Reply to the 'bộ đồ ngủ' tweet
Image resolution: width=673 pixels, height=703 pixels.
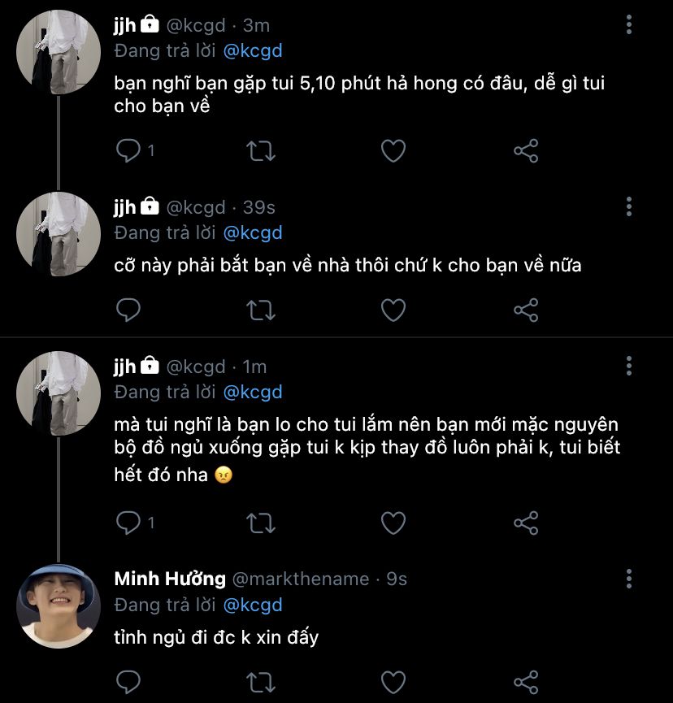click(x=129, y=523)
